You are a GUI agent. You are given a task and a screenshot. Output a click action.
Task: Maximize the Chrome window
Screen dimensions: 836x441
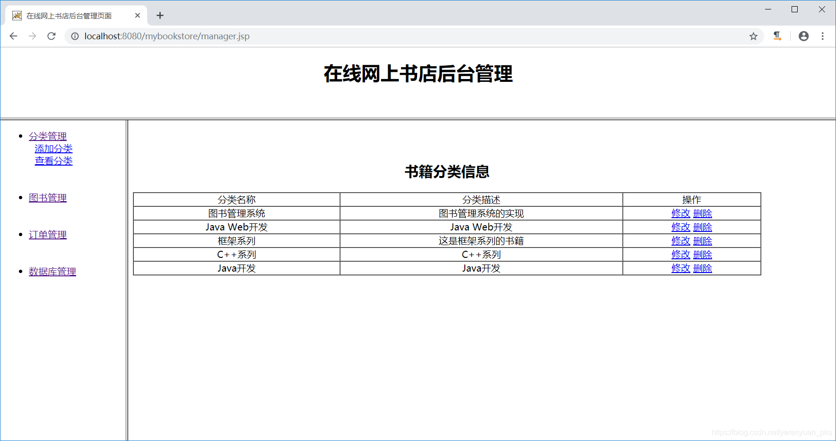(x=795, y=9)
